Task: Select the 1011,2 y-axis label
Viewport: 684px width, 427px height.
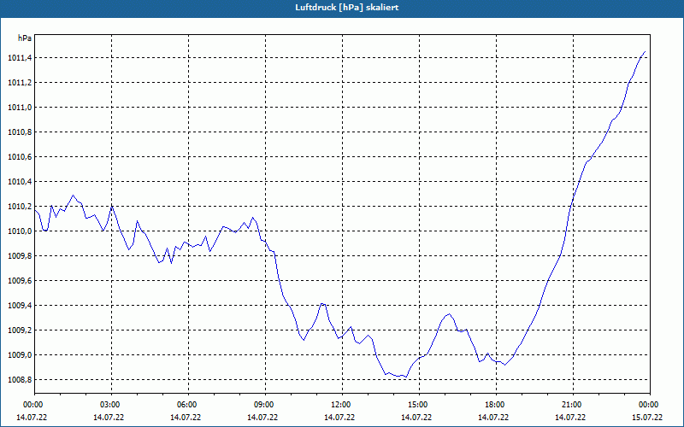Action: point(19,83)
